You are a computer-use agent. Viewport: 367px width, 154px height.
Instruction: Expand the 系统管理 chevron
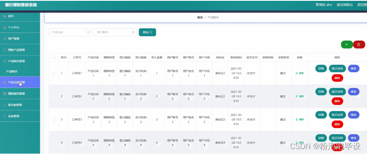coord(35,116)
